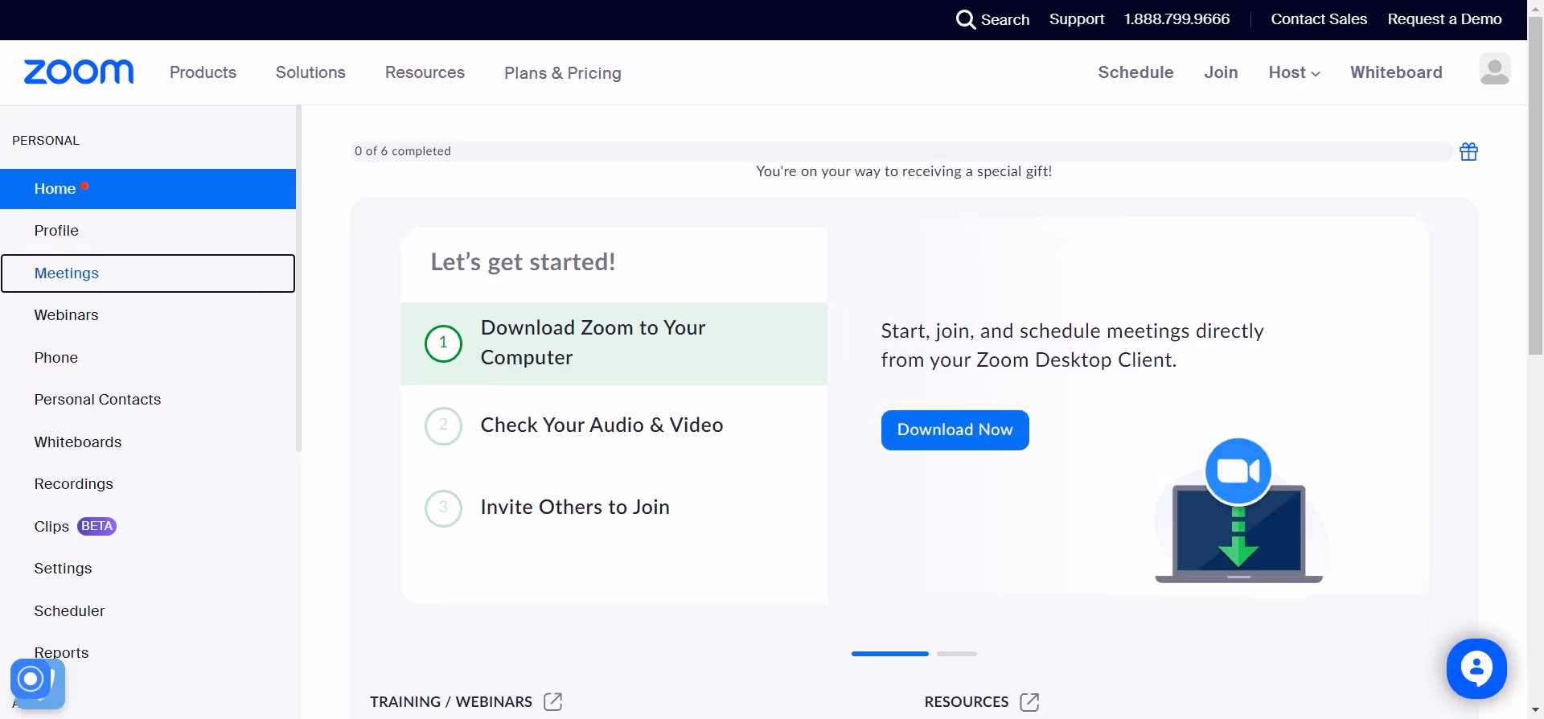Open Profile in the sidebar
Viewport: 1544px width, 719px height.
point(148,231)
